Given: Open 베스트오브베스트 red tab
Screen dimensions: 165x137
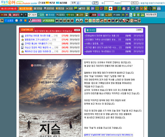Looking at the screenshot, I should tap(9, 9).
